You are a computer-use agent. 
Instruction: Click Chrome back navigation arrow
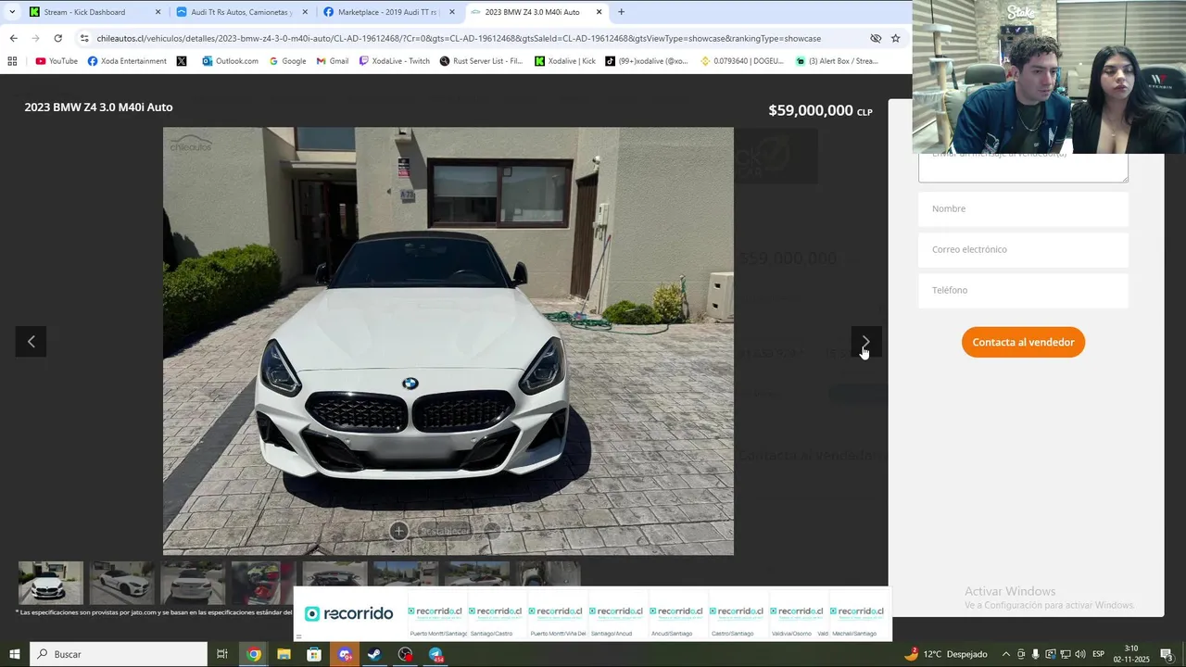click(13, 38)
